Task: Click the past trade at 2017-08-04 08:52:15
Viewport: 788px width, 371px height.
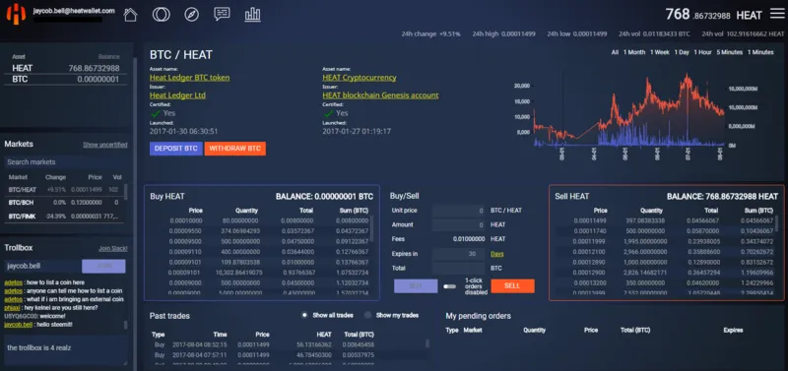Action: 262,344
